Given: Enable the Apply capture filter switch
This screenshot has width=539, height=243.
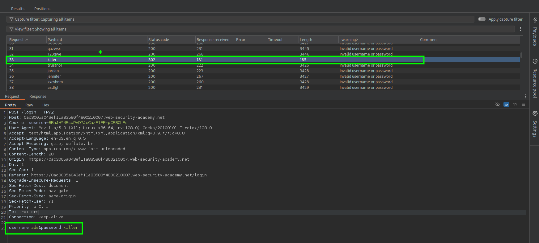Looking at the screenshot, I should [x=482, y=19].
